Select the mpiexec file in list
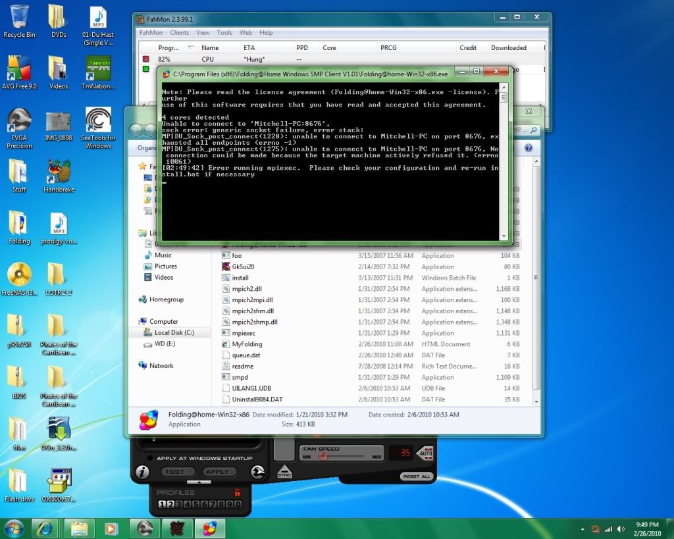The image size is (674, 539). coord(243,333)
